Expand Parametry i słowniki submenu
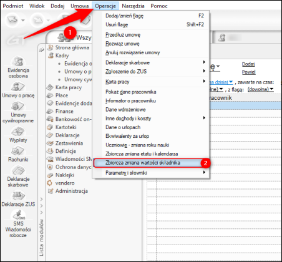This screenshot has width=282, height=262. click(x=151, y=173)
